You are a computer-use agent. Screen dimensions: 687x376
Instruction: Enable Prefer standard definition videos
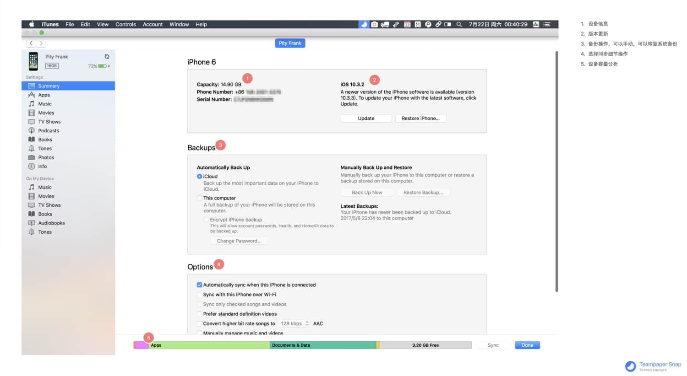point(199,314)
